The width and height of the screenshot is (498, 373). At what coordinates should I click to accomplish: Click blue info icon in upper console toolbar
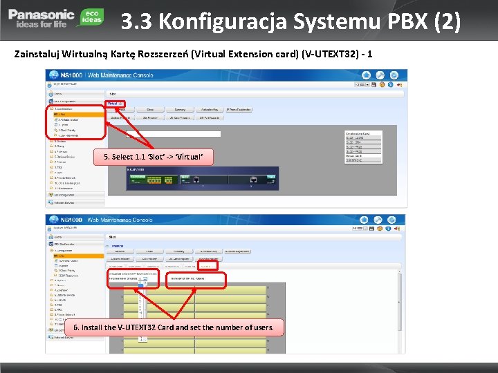coord(391,85)
